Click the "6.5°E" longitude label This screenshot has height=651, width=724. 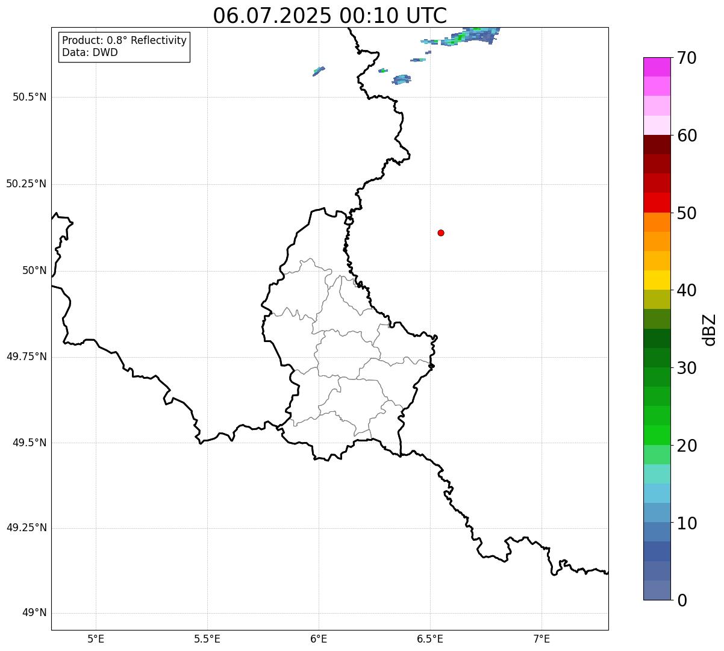[430, 638]
